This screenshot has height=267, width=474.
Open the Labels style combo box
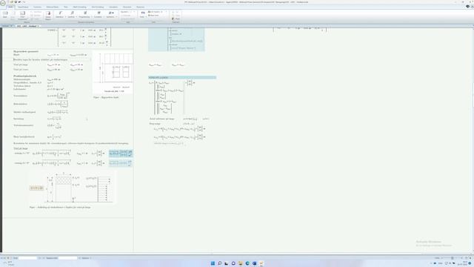pyautogui.click(x=128, y=12)
